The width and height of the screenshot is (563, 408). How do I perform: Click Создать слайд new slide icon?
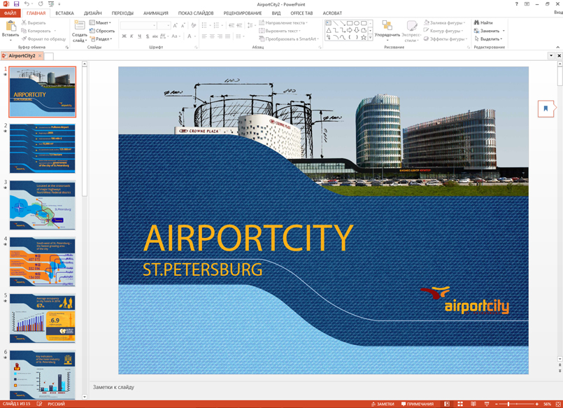click(79, 27)
